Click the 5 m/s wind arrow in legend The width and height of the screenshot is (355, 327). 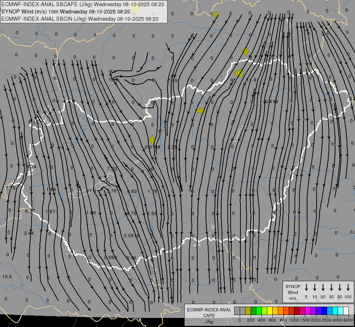(306, 287)
